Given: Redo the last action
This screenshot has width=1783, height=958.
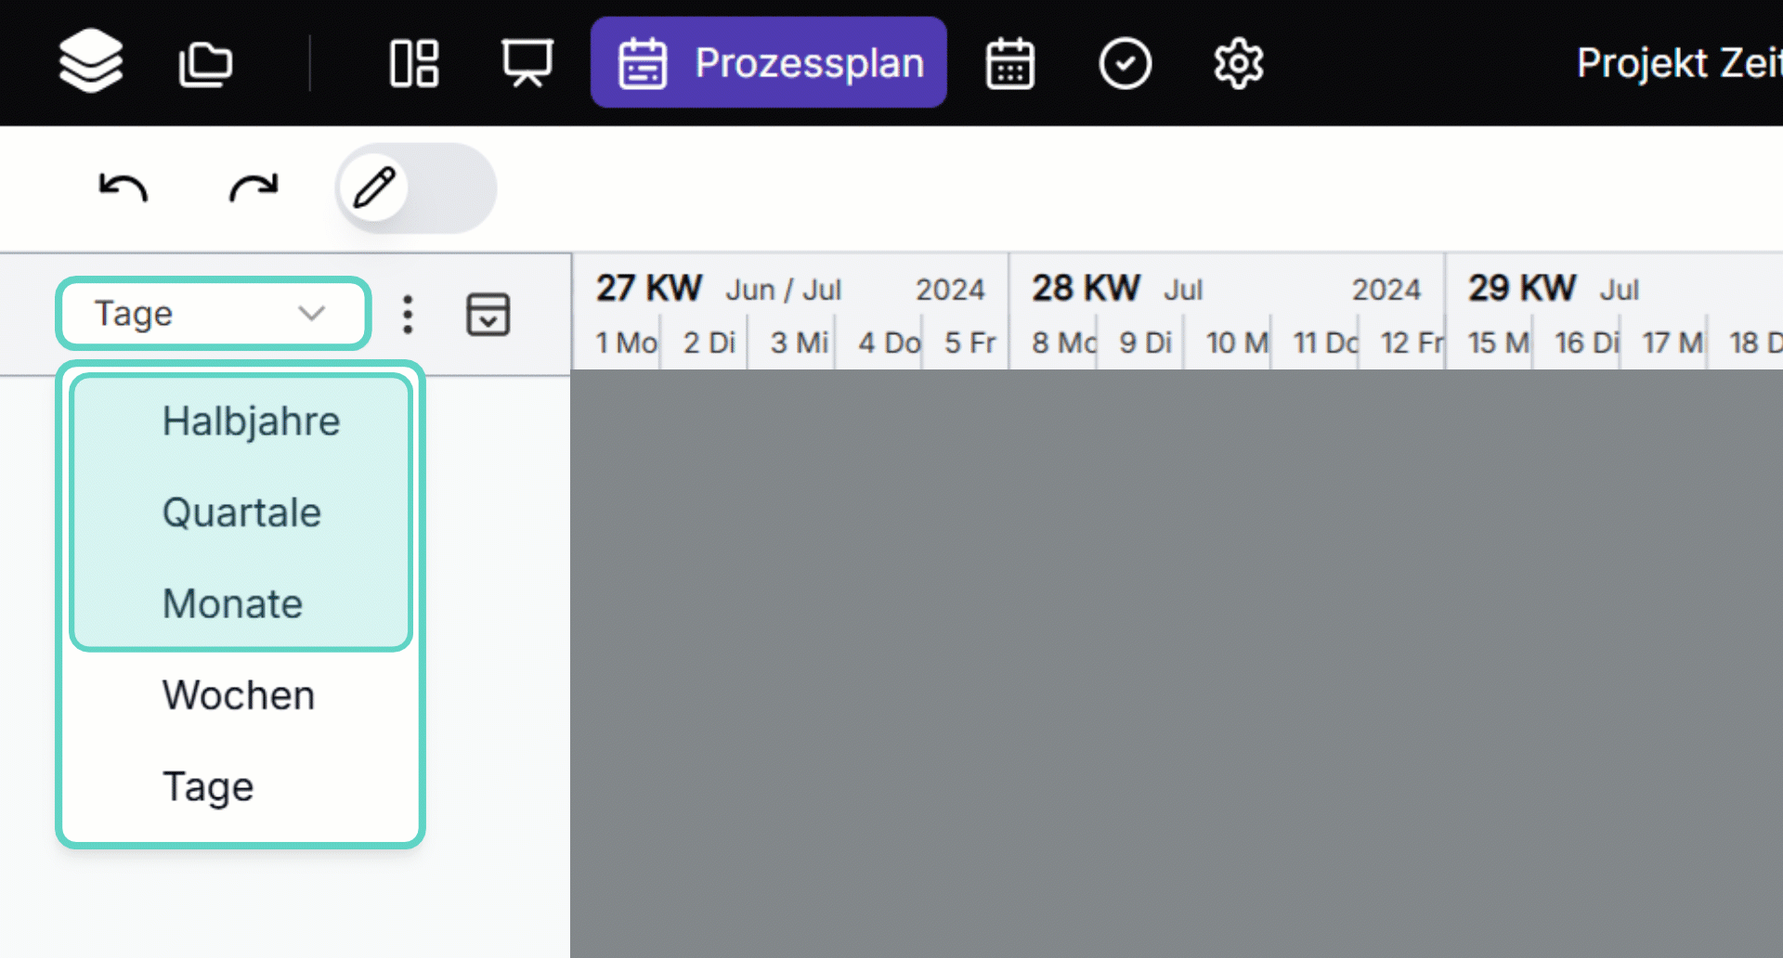Looking at the screenshot, I should [x=253, y=188].
